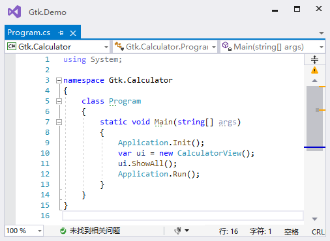Click the CRL line-ending indicator

318,232
